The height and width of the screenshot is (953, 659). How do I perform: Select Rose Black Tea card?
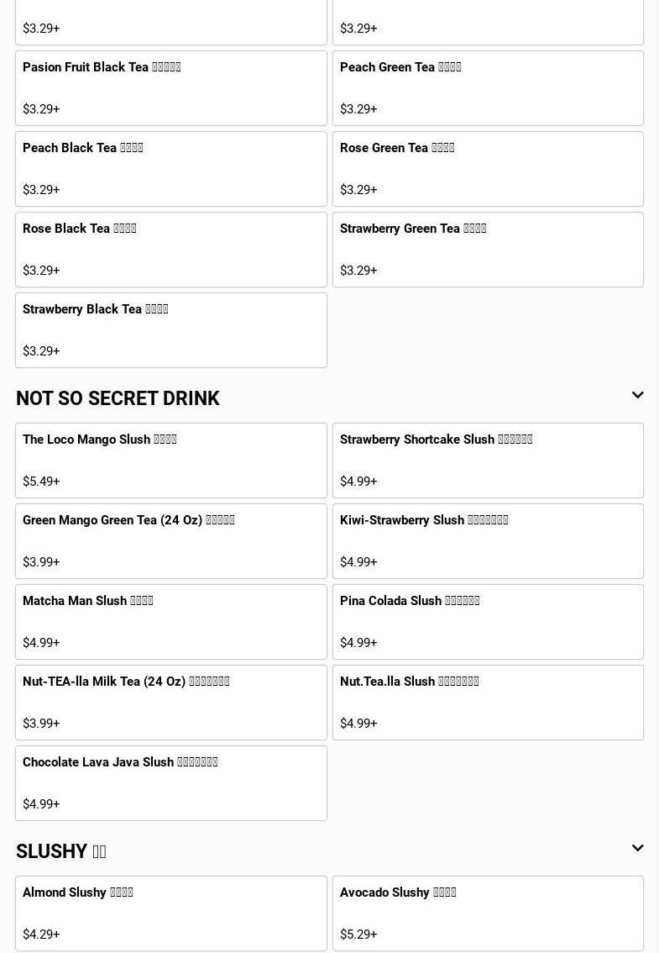pyautogui.click(x=171, y=250)
